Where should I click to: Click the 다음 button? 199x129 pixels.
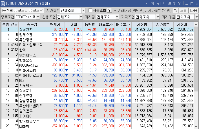[193, 10]
